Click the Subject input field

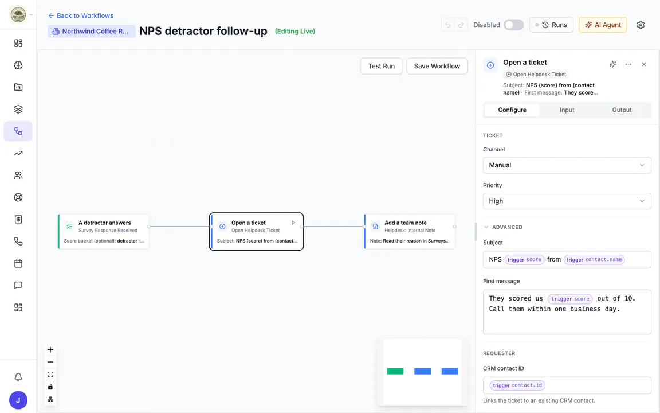(x=567, y=260)
